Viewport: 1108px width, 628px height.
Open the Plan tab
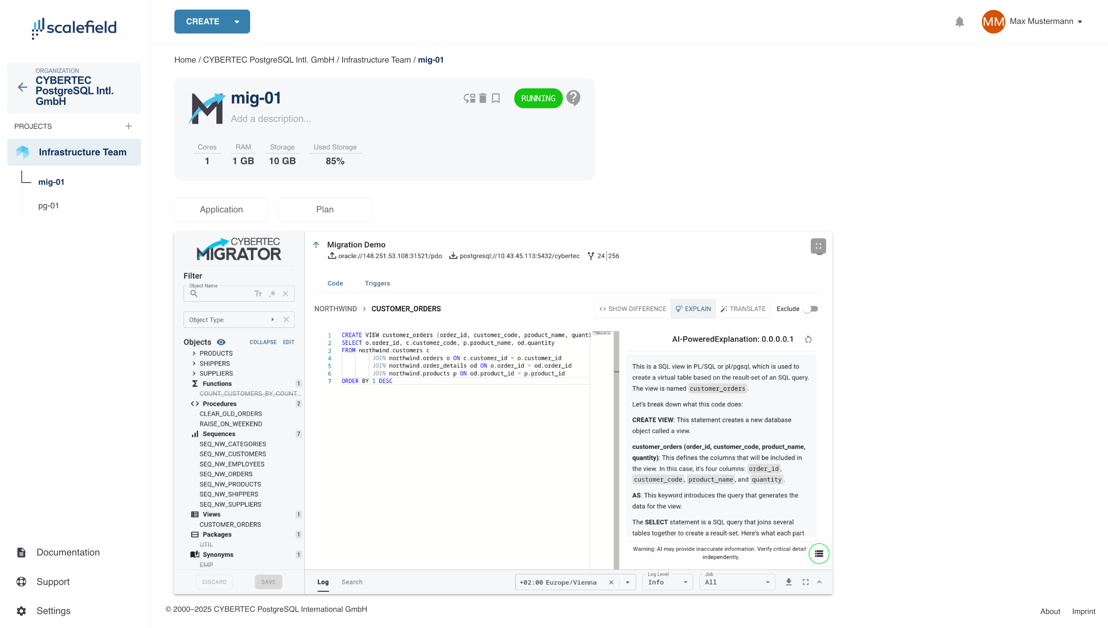click(324, 209)
